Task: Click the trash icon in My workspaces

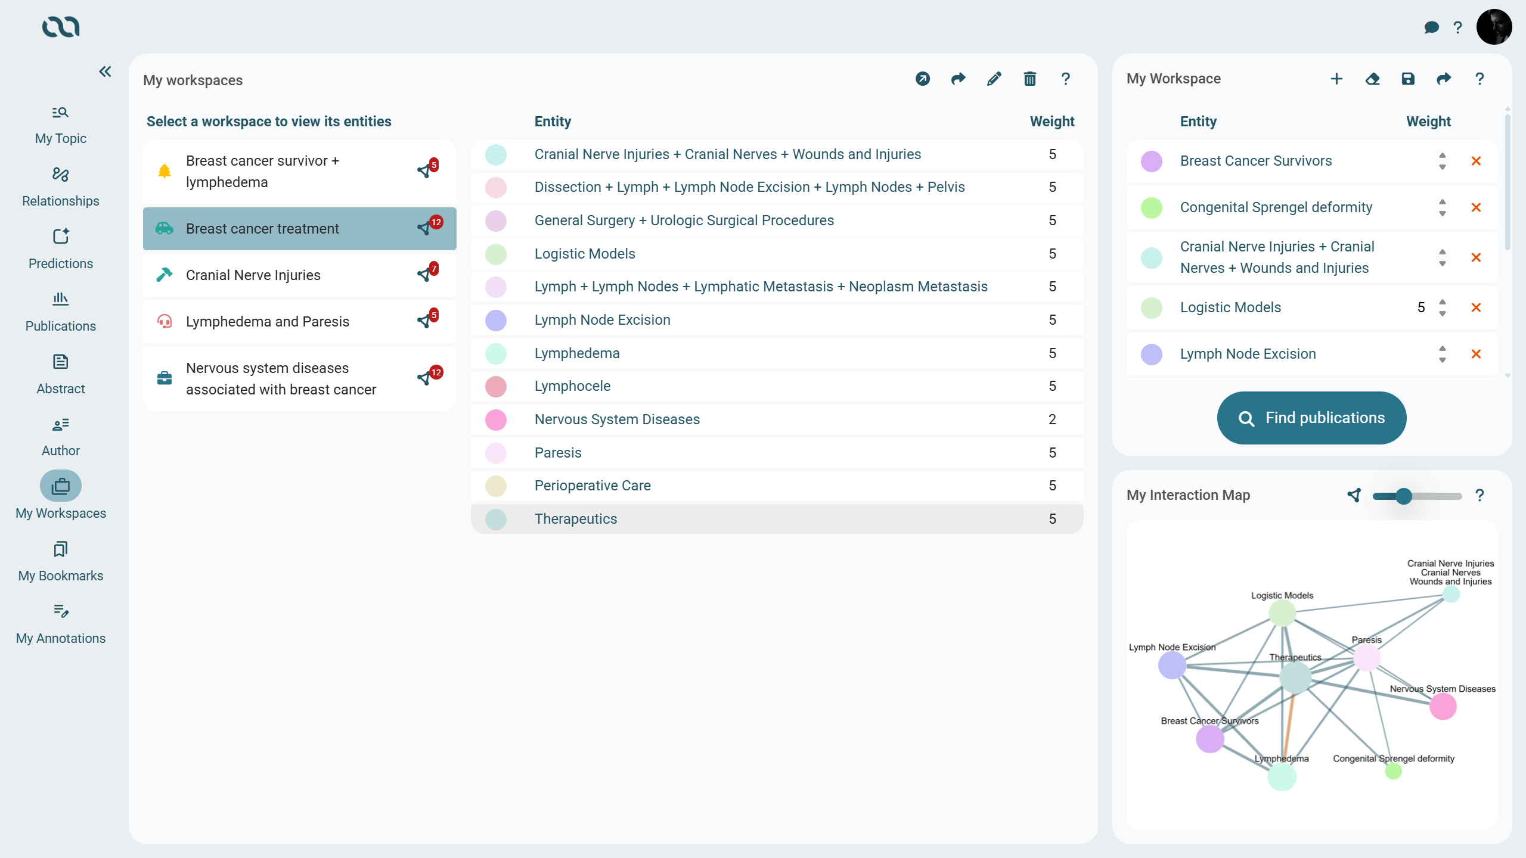Action: pyautogui.click(x=1029, y=79)
